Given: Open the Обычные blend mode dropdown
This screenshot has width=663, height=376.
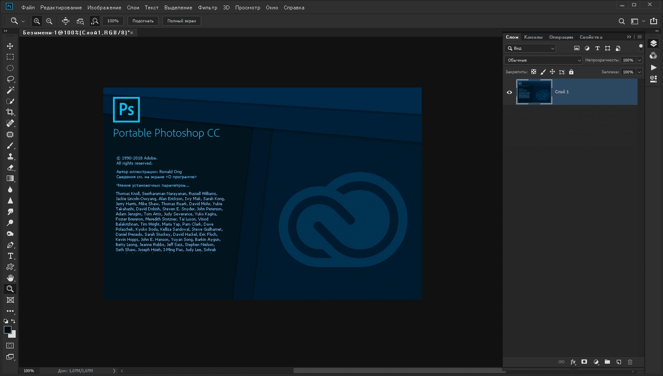Looking at the screenshot, I should [543, 60].
